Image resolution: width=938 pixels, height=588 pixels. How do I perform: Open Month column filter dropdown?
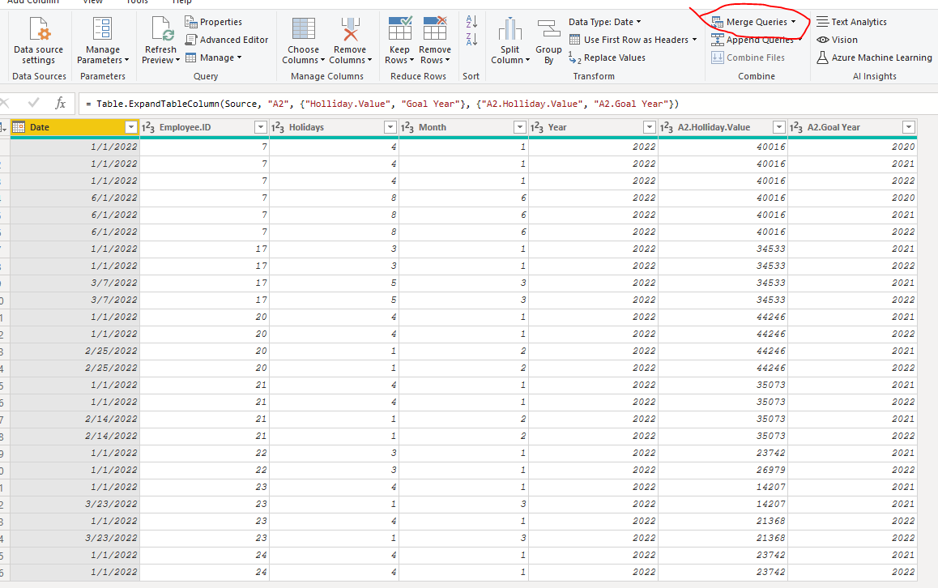(520, 127)
